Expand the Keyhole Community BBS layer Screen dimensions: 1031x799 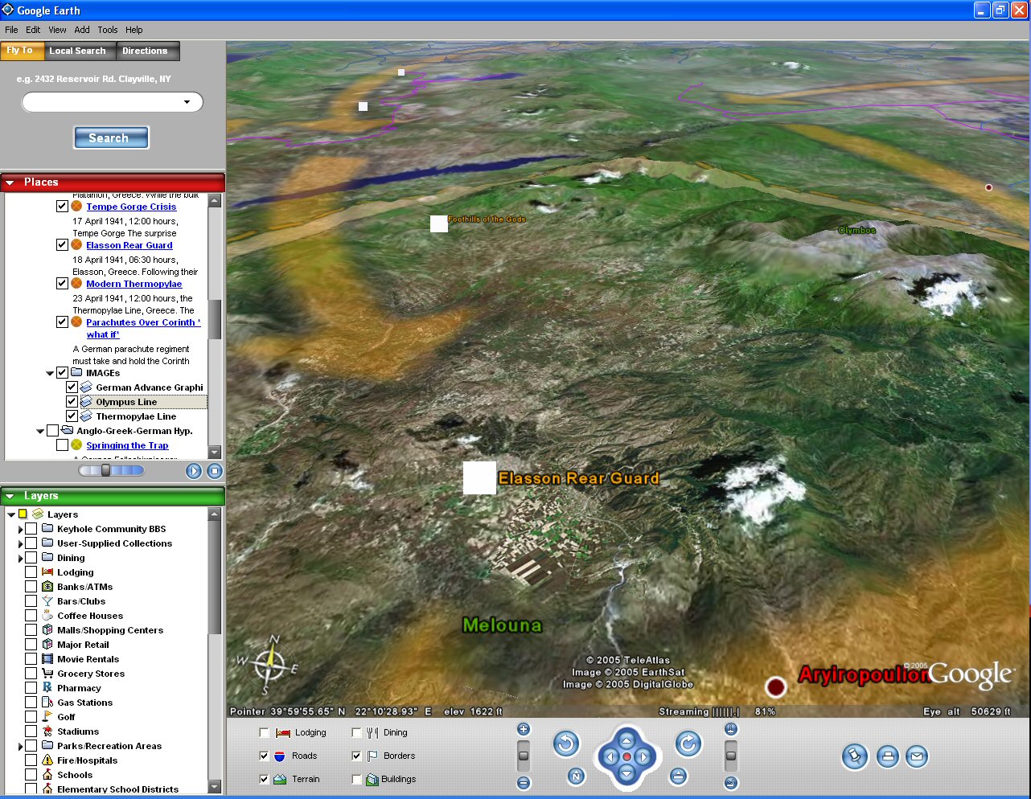[20, 529]
